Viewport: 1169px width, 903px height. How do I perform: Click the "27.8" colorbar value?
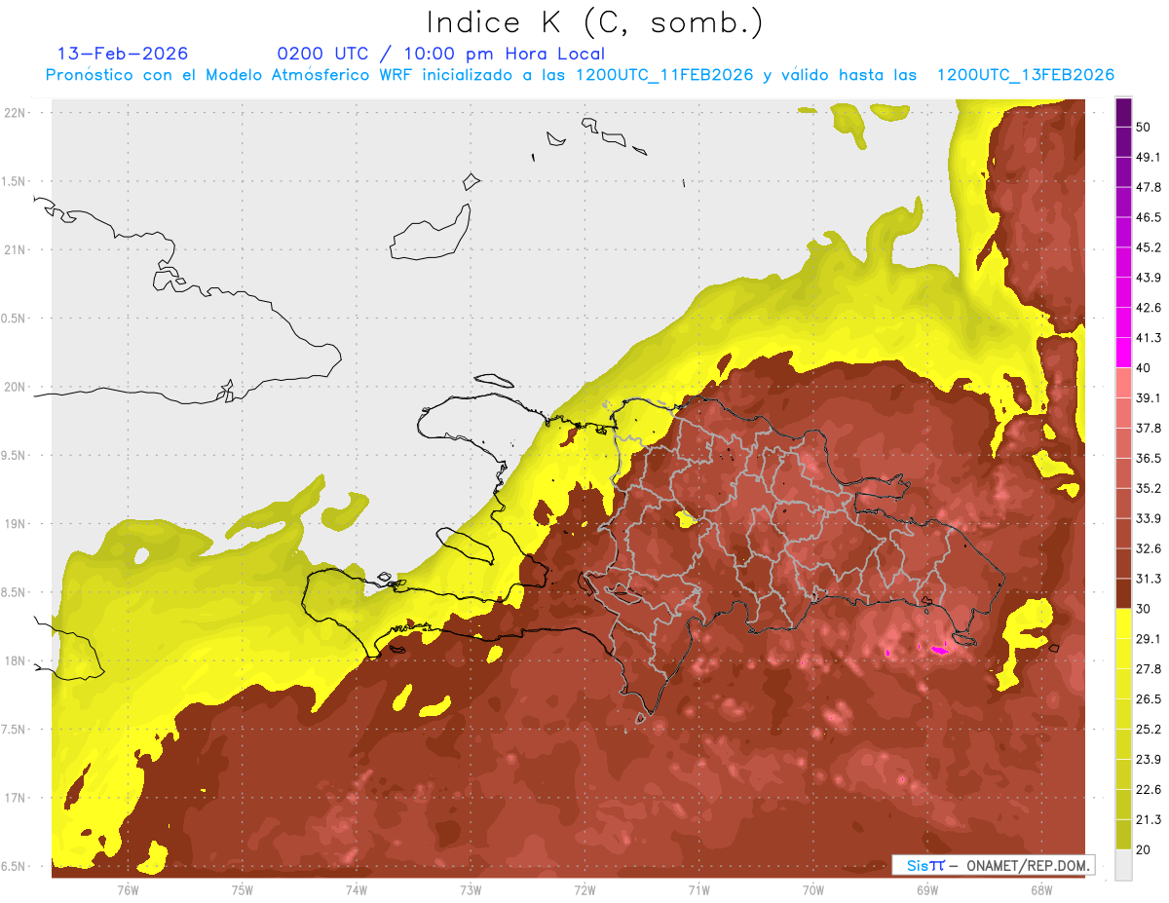pos(1149,669)
